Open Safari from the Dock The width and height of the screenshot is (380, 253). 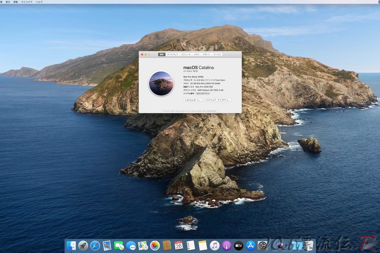tap(95, 246)
